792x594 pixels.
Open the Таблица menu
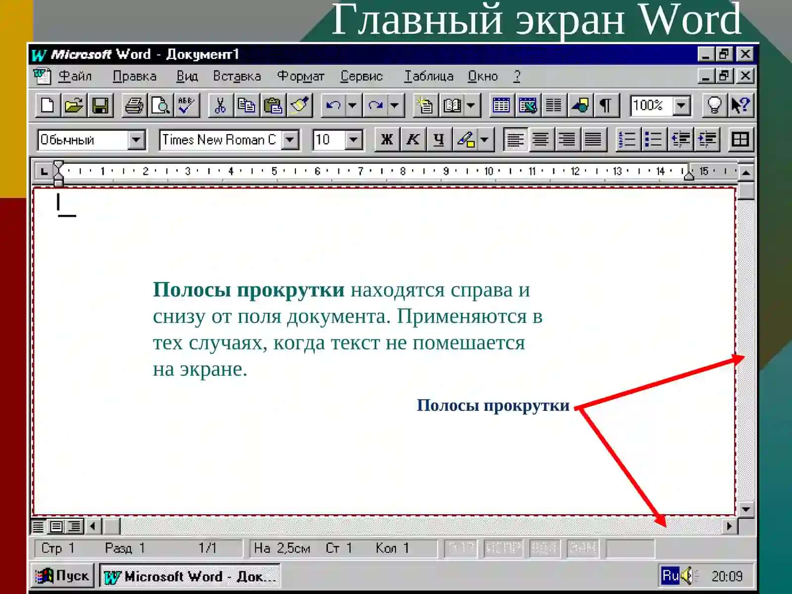pyautogui.click(x=429, y=76)
